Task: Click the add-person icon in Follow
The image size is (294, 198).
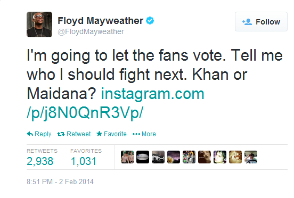Action: tap(247, 22)
